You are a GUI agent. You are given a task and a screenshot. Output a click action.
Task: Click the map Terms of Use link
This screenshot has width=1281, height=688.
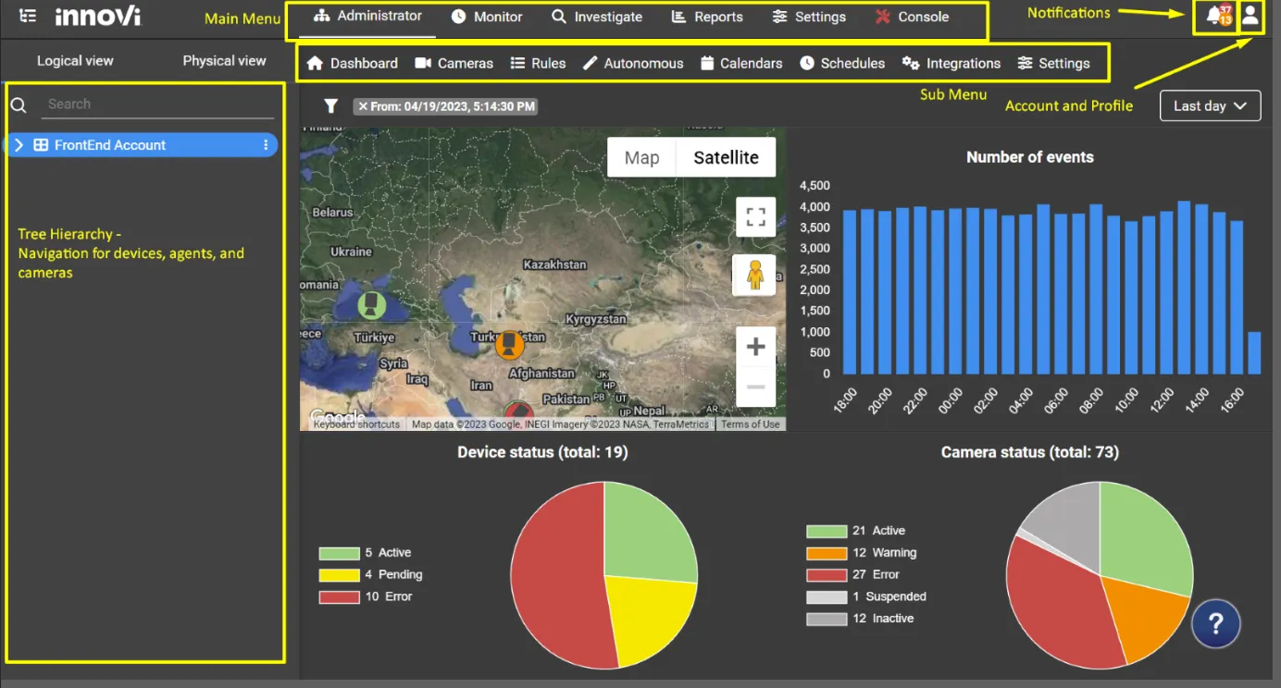751,424
